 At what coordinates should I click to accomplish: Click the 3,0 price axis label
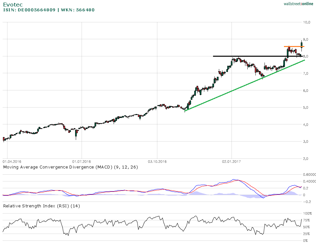coord(306,142)
